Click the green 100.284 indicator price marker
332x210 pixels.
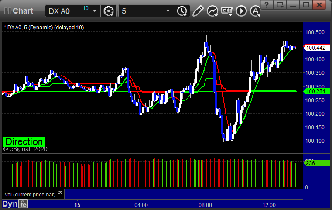point(317,91)
